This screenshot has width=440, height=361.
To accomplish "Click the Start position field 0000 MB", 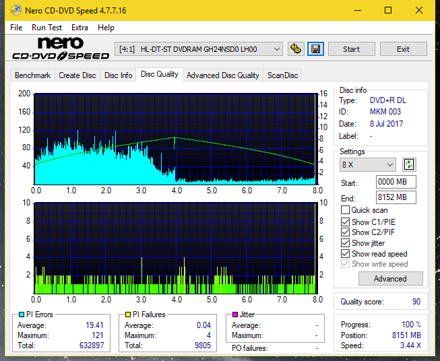I will [x=396, y=182].
